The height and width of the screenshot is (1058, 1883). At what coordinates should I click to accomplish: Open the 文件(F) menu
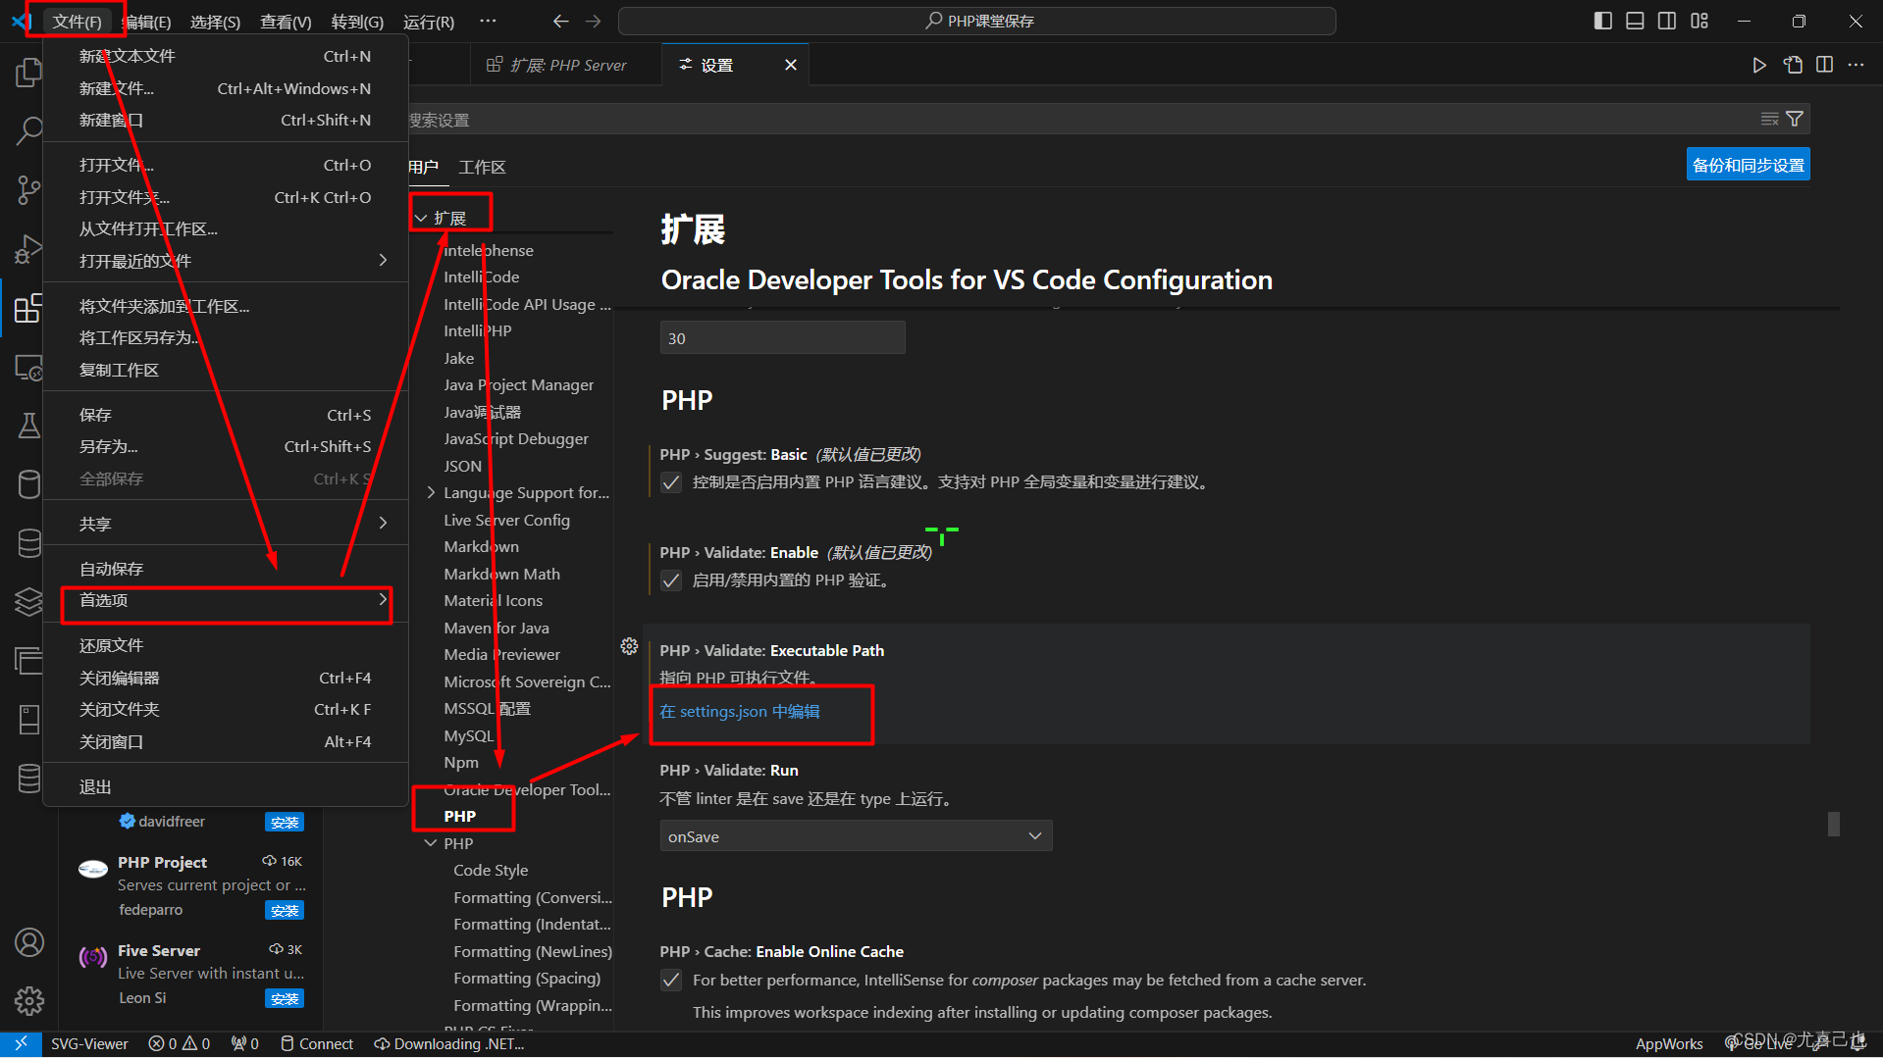tap(77, 22)
